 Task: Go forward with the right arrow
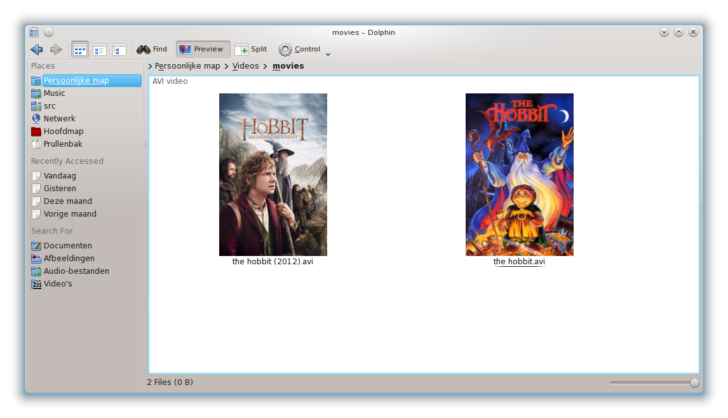click(x=56, y=49)
